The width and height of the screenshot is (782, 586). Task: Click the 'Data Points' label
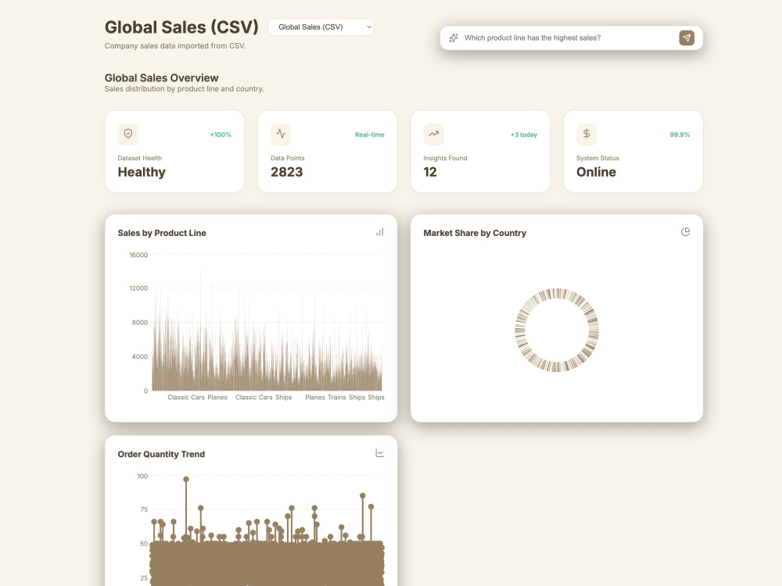(287, 158)
